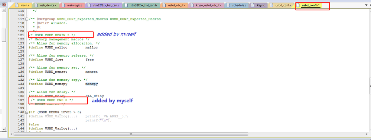Viewport: 371px width, 140px height.
Task: Click 'Alias for memory copy.' comment
Action: click(58, 80)
